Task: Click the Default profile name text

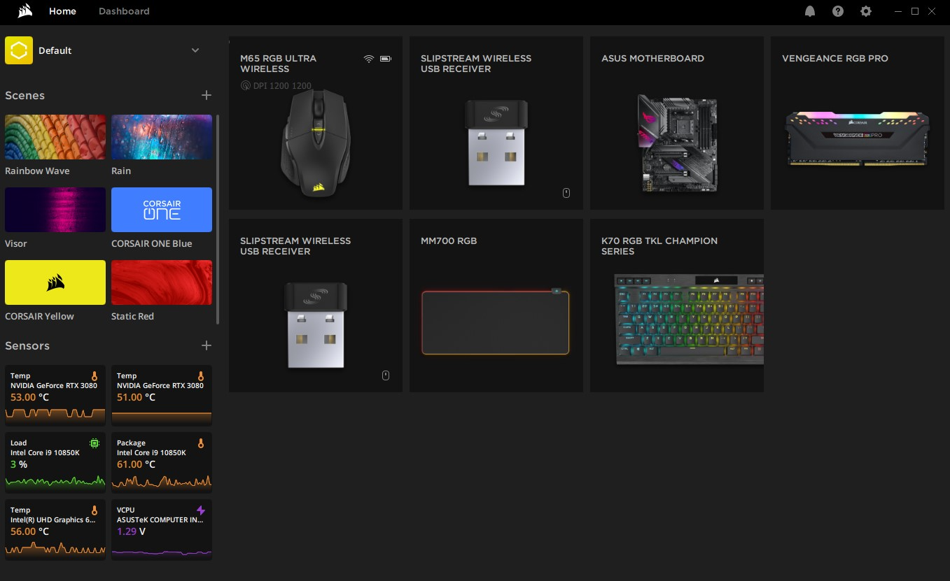Action: pos(55,50)
